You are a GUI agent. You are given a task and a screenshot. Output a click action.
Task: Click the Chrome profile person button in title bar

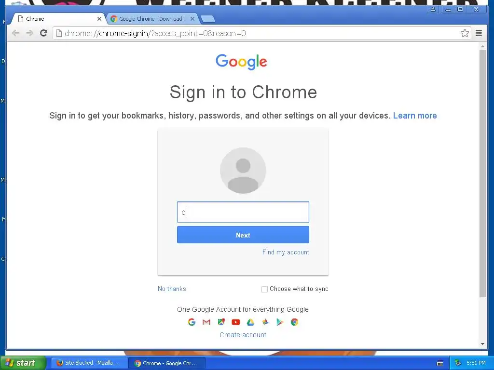coord(433,9)
